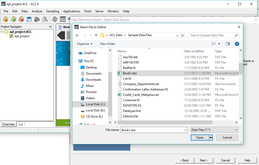
Task: Collapse the Project Navigator panel with the arrow
Action: point(50,26)
